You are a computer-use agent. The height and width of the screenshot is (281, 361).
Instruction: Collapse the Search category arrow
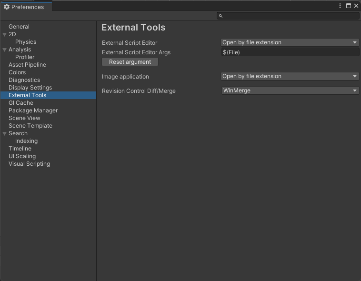point(5,133)
